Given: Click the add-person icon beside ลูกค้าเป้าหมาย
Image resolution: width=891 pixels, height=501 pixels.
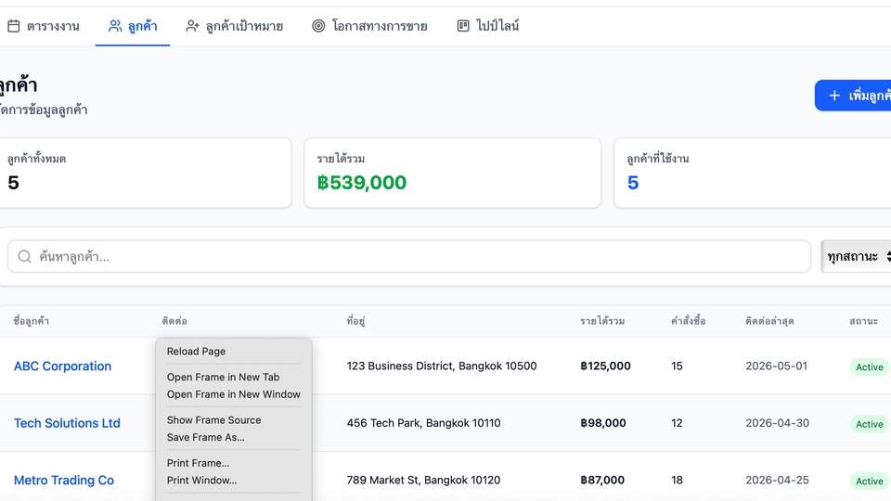Looking at the screenshot, I should tap(193, 26).
